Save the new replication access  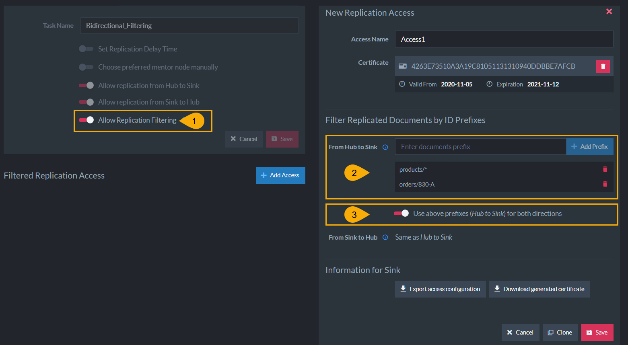click(x=597, y=333)
